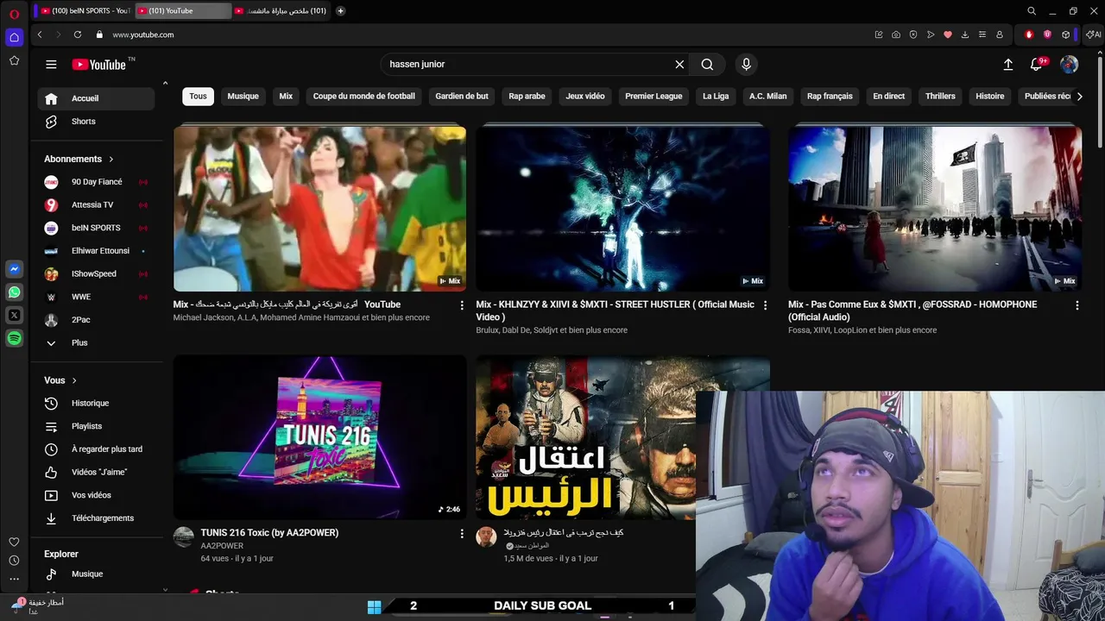Expand the Vous section
Screen dimensions: 1105x621
[x=60, y=380]
